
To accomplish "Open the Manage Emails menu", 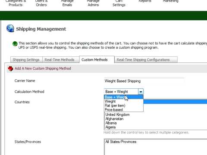I will 67,3.
